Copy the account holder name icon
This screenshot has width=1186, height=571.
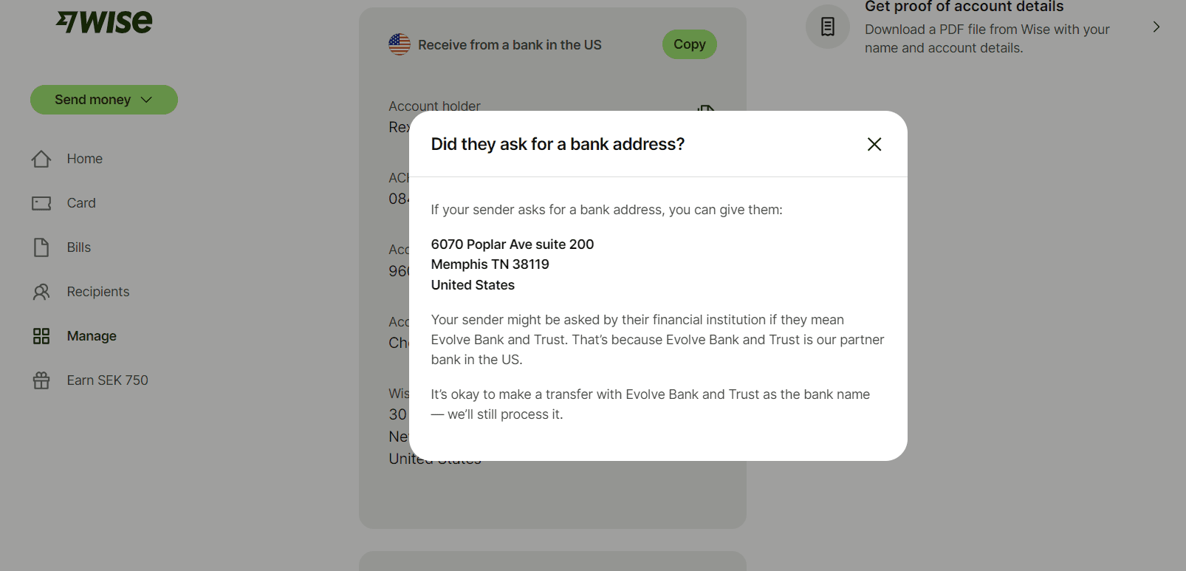click(x=705, y=108)
